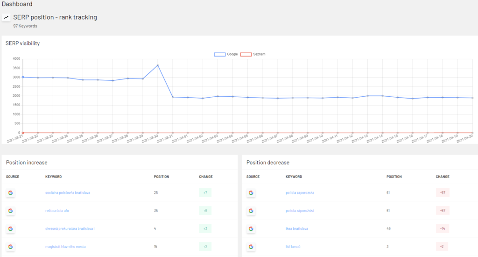Click Google icon beside lidl lamač
Image resolution: width=478 pixels, height=257 pixels.
click(x=251, y=247)
